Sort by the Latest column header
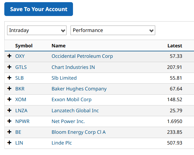Image resolution: width=194 pixels, height=155 pixels. tap(175, 46)
